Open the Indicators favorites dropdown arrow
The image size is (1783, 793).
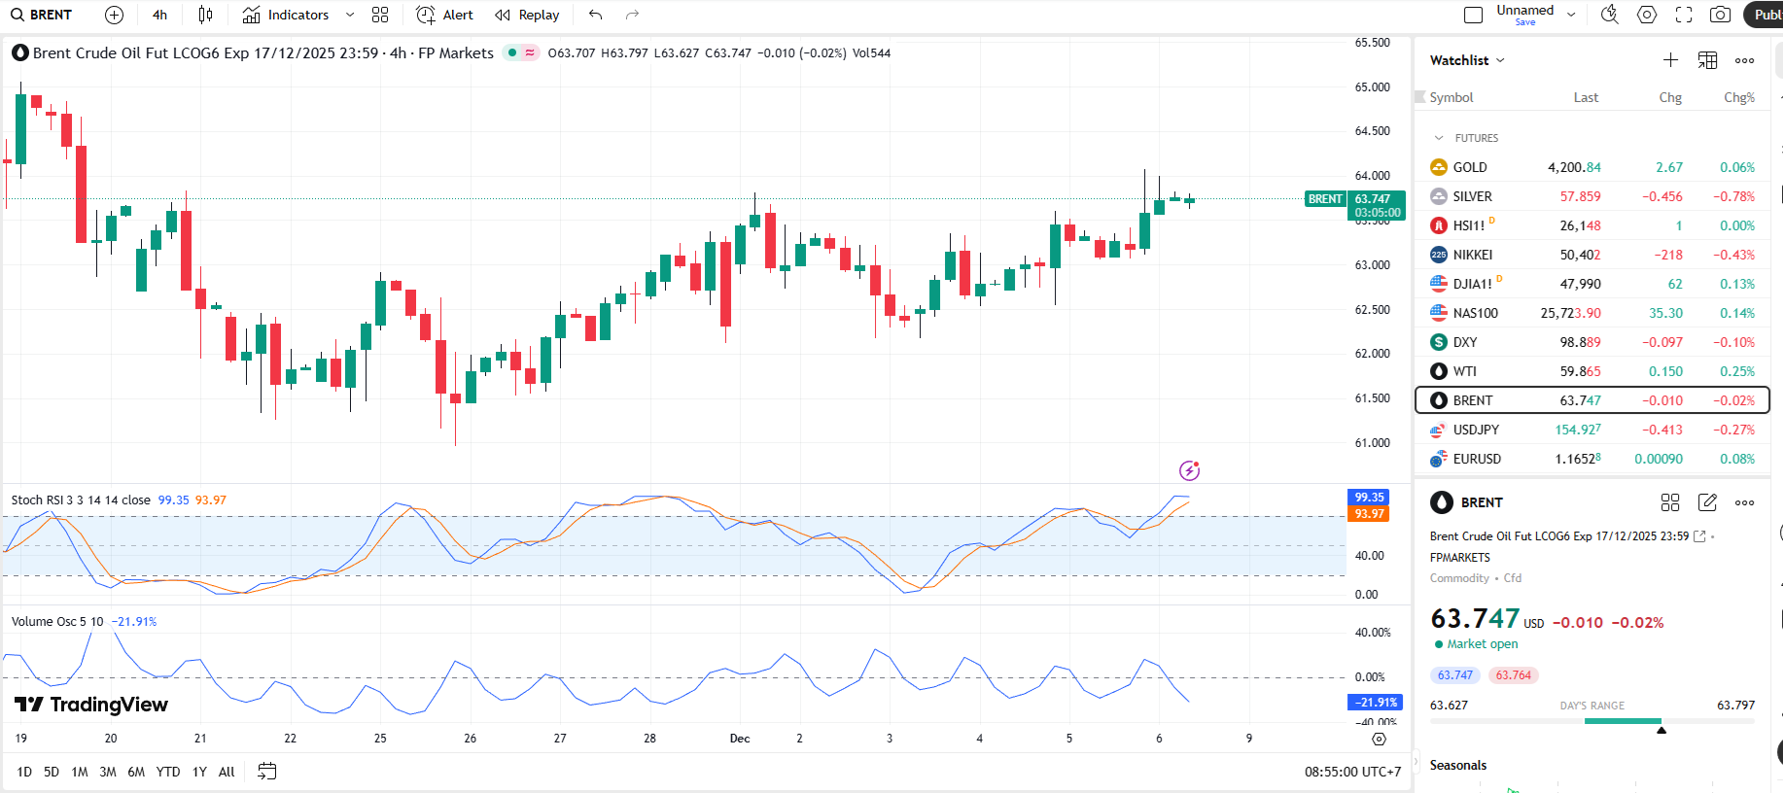pos(350,15)
